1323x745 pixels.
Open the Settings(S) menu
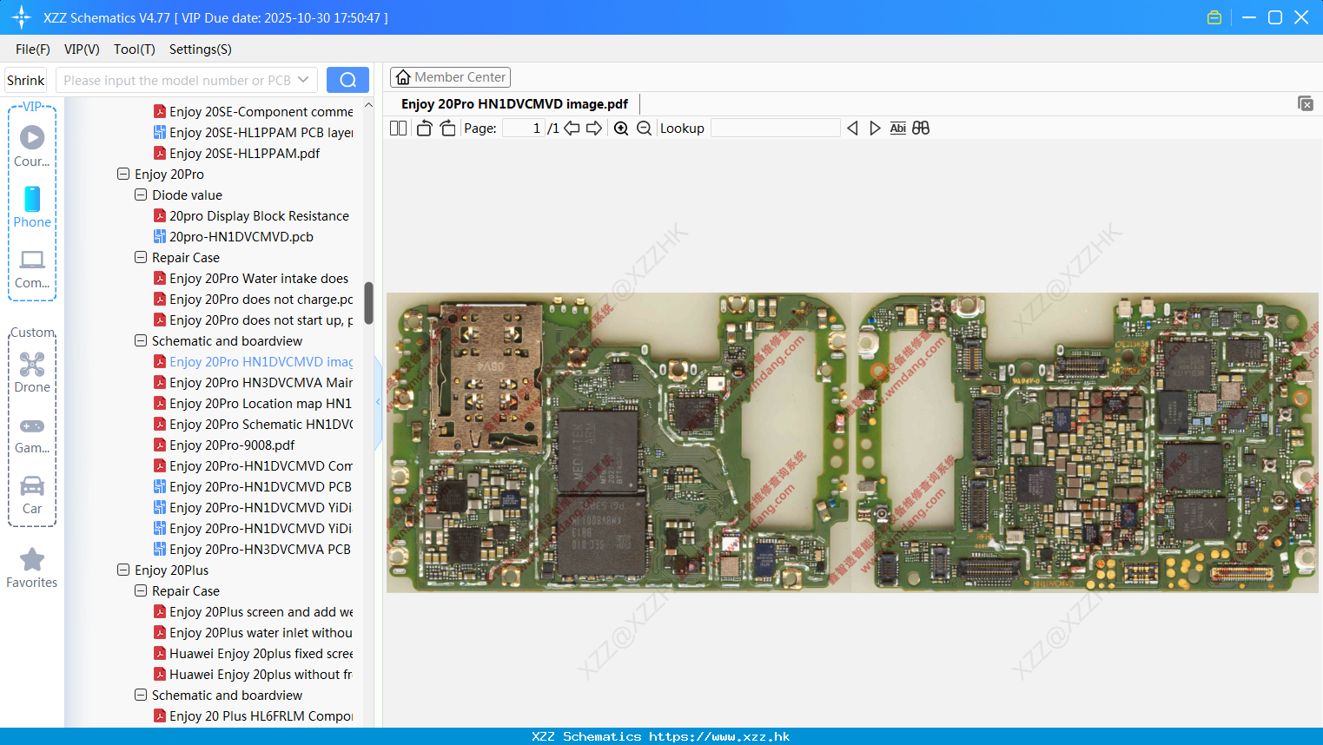tap(201, 49)
